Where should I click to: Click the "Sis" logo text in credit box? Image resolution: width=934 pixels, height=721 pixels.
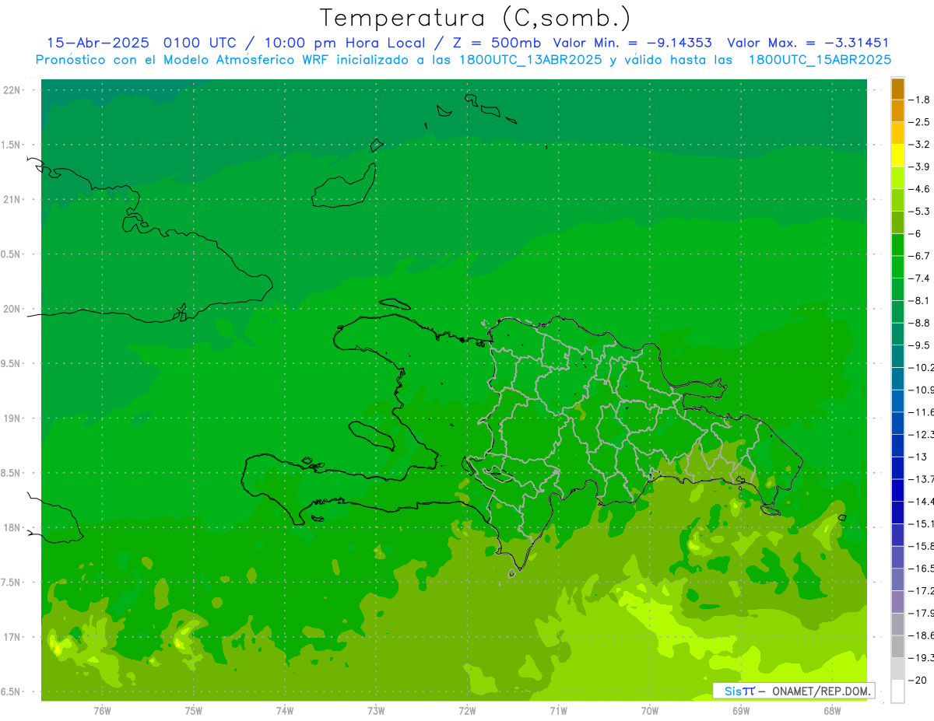click(732, 691)
